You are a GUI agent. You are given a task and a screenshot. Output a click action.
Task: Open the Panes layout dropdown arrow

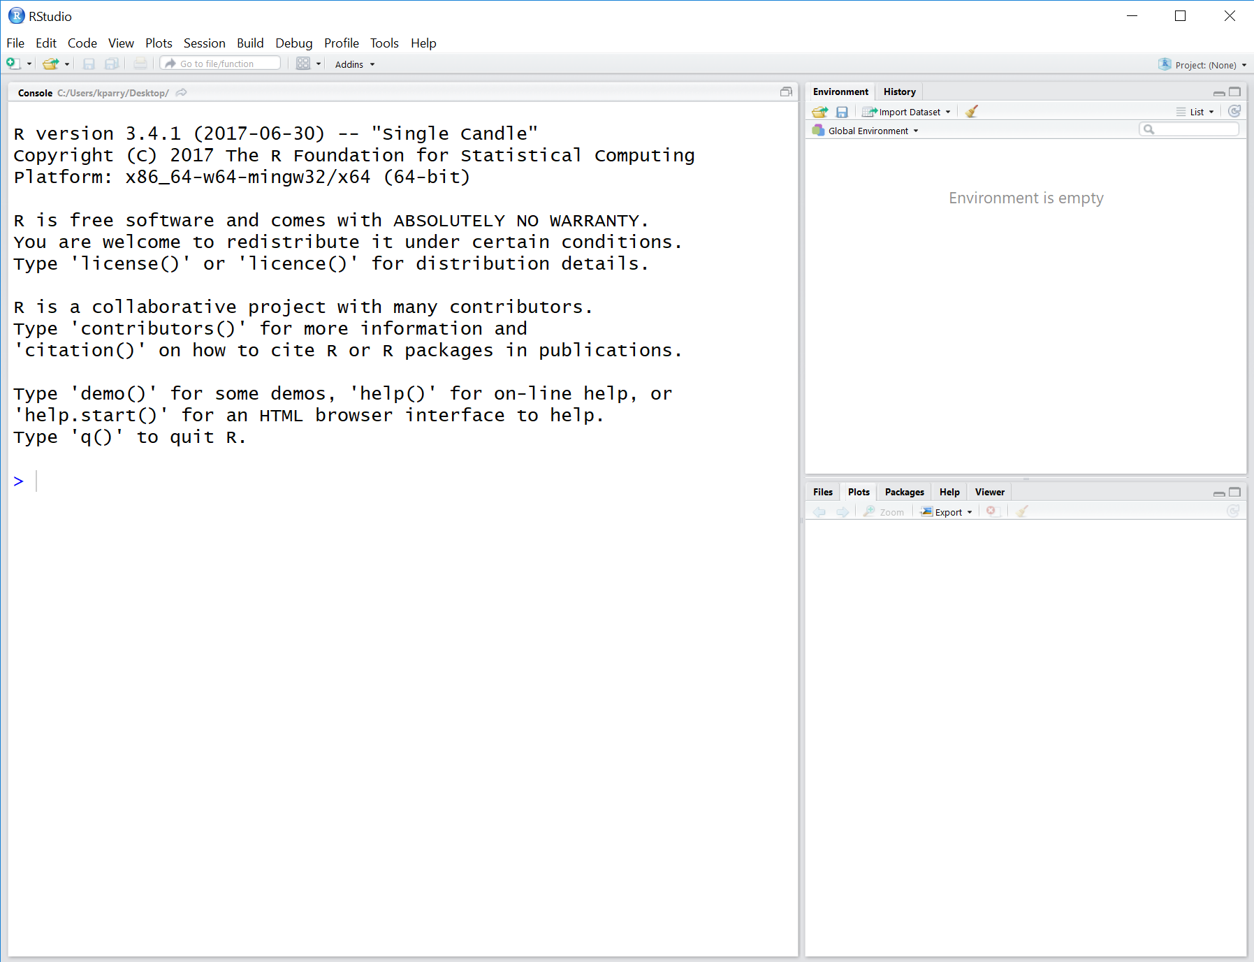(x=319, y=64)
